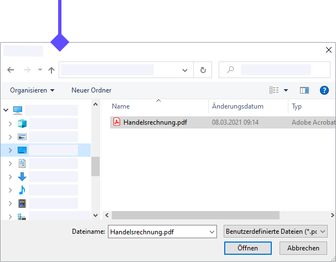Click the horizontal scrollbar in file list

click(210, 215)
